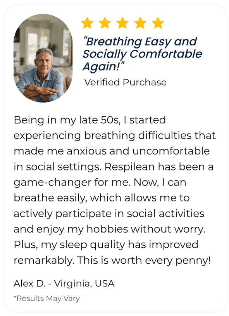Click "my sleep quality has improved" line
Image resolution: width=229 pixels, height=316 pixels.
pos(119,245)
